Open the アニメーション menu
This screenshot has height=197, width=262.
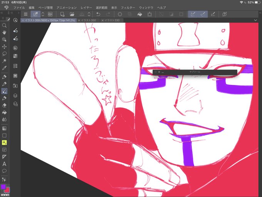67,8
